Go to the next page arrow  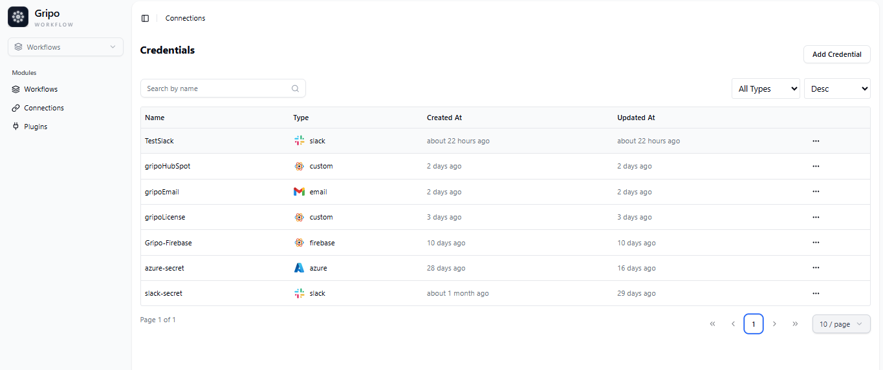pos(774,324)
